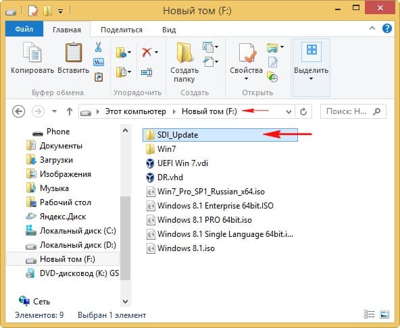The height and width of the screenshot is (328, 400).
Task: Switch to the details list view
Action: click(x=369, y=315)
